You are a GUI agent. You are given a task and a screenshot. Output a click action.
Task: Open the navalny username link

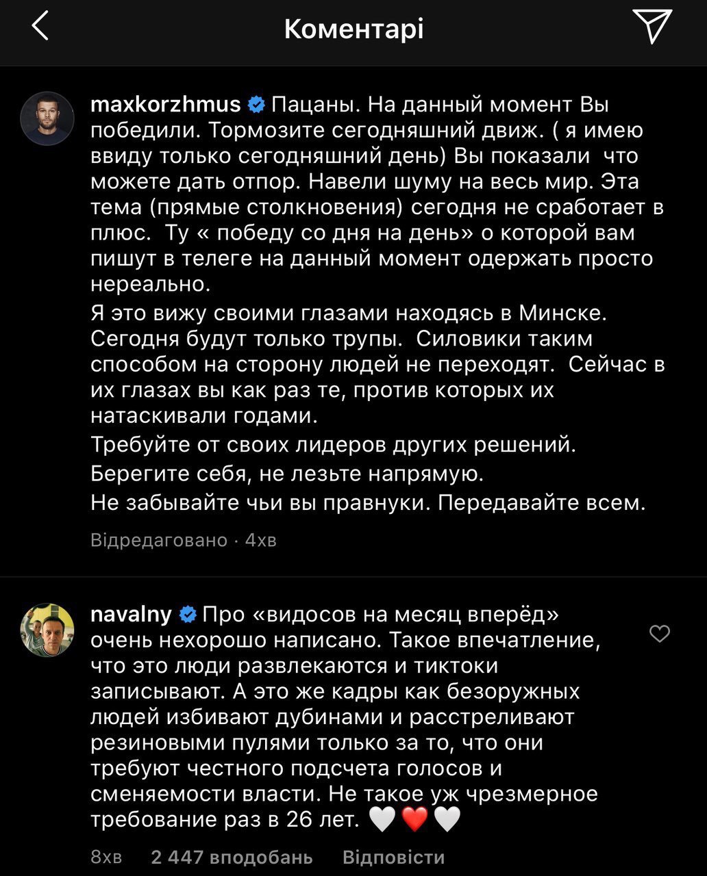click(132, 615)
